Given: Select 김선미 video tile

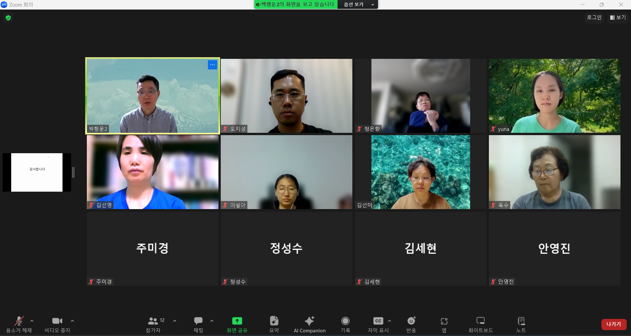Looking at the screenshot, I should pyautogui.click(x=420, y=172).
